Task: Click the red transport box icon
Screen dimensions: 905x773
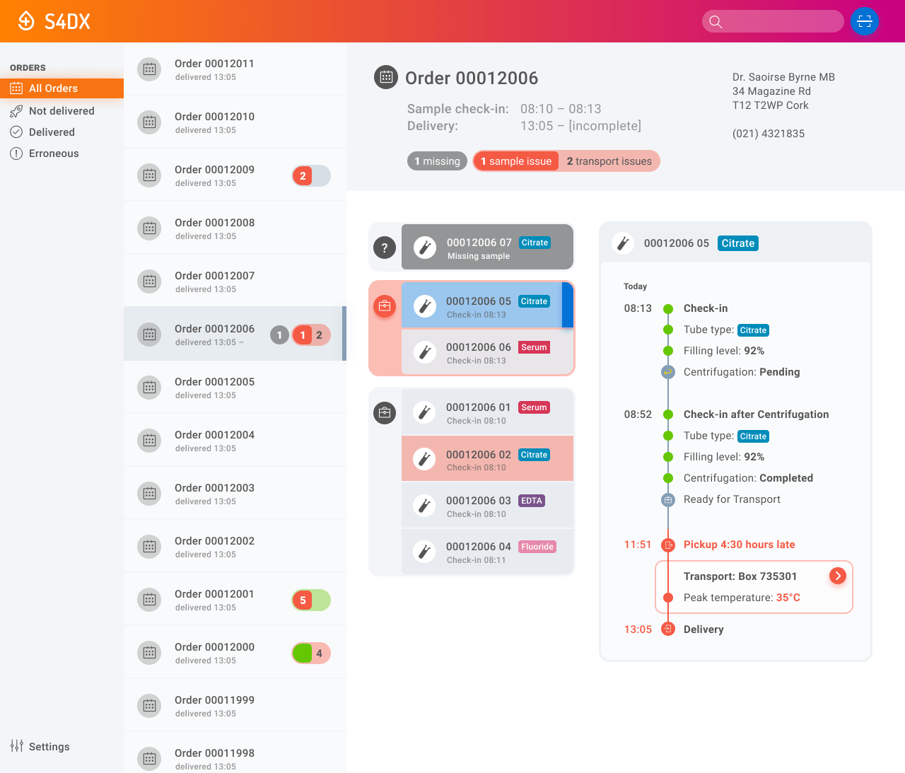Action: [x=385, y=306]
